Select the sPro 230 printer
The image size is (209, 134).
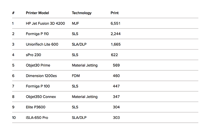[33, 55]
